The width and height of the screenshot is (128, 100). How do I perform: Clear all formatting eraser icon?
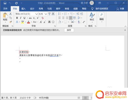[x=43, y=18]
